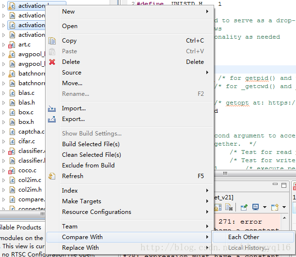Choose Clean Selected File(s)
Screen dimensions: 296x257
pyautogui.click(x=130, y=155)
